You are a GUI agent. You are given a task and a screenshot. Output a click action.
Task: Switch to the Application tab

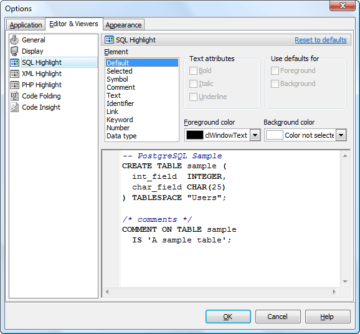(26, 25)
